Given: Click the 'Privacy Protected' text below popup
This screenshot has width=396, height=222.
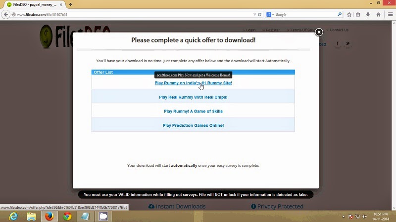Looking at the screenshot, I should coord(280,206).
